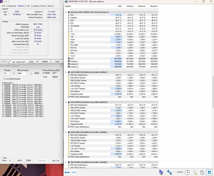
Task: Open the Mainboard tab in CPU-Z
Action: point(12,6)
